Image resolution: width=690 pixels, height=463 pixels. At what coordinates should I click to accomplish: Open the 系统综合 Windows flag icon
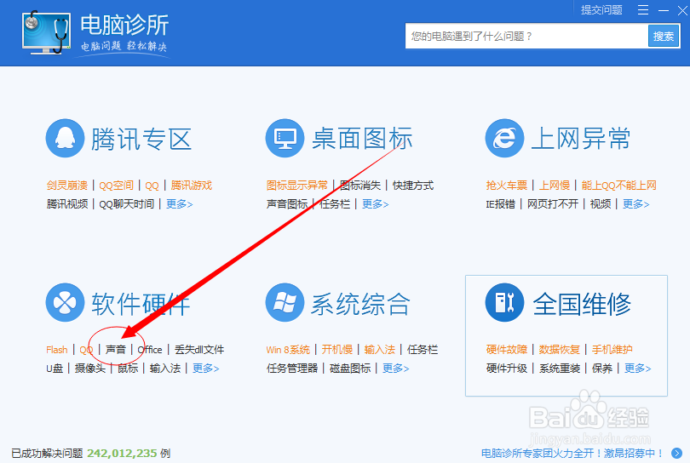285,302
